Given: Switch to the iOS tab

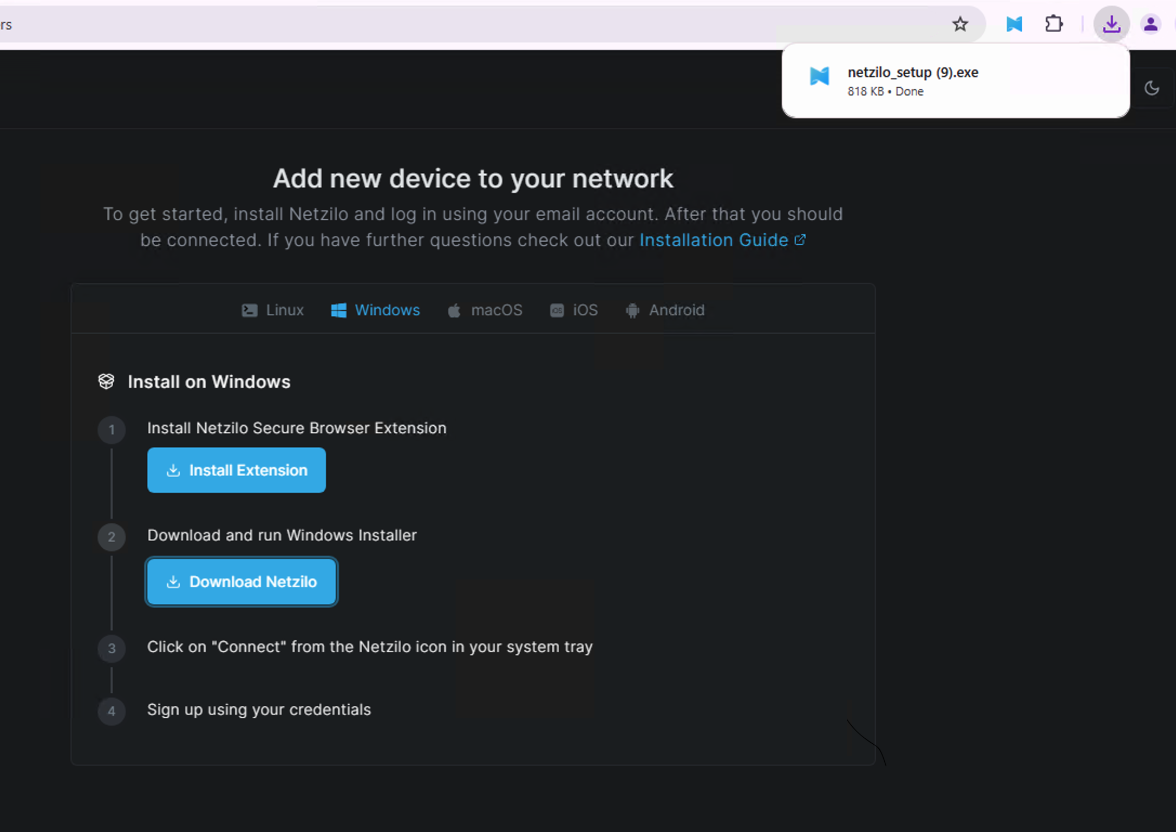Looking at the screenshot, I should (x=574, y=310).
